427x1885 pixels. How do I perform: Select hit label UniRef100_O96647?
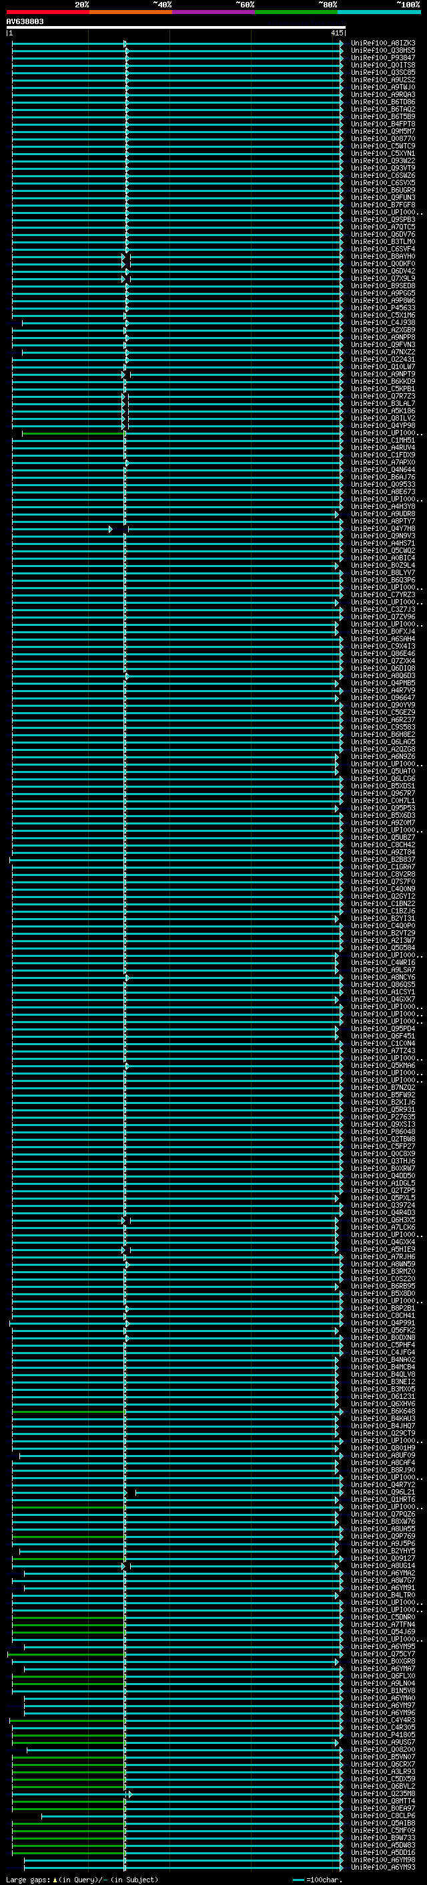click(383, 697)
